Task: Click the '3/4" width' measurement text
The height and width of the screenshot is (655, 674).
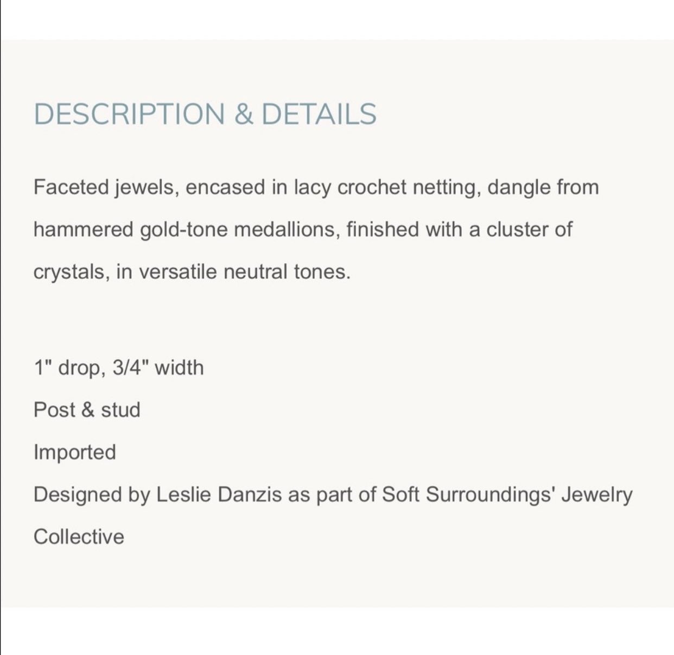Action: click(158, 368)
